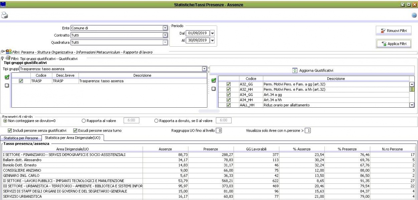Open help via the blue question icon
This screenshot has width=418, height=200.
pyautogui.click(x=414, y=15)
